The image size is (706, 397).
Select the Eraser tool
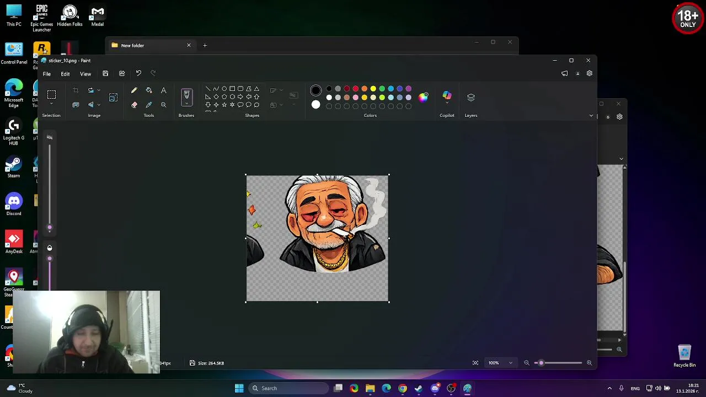(x=134, y=105)
